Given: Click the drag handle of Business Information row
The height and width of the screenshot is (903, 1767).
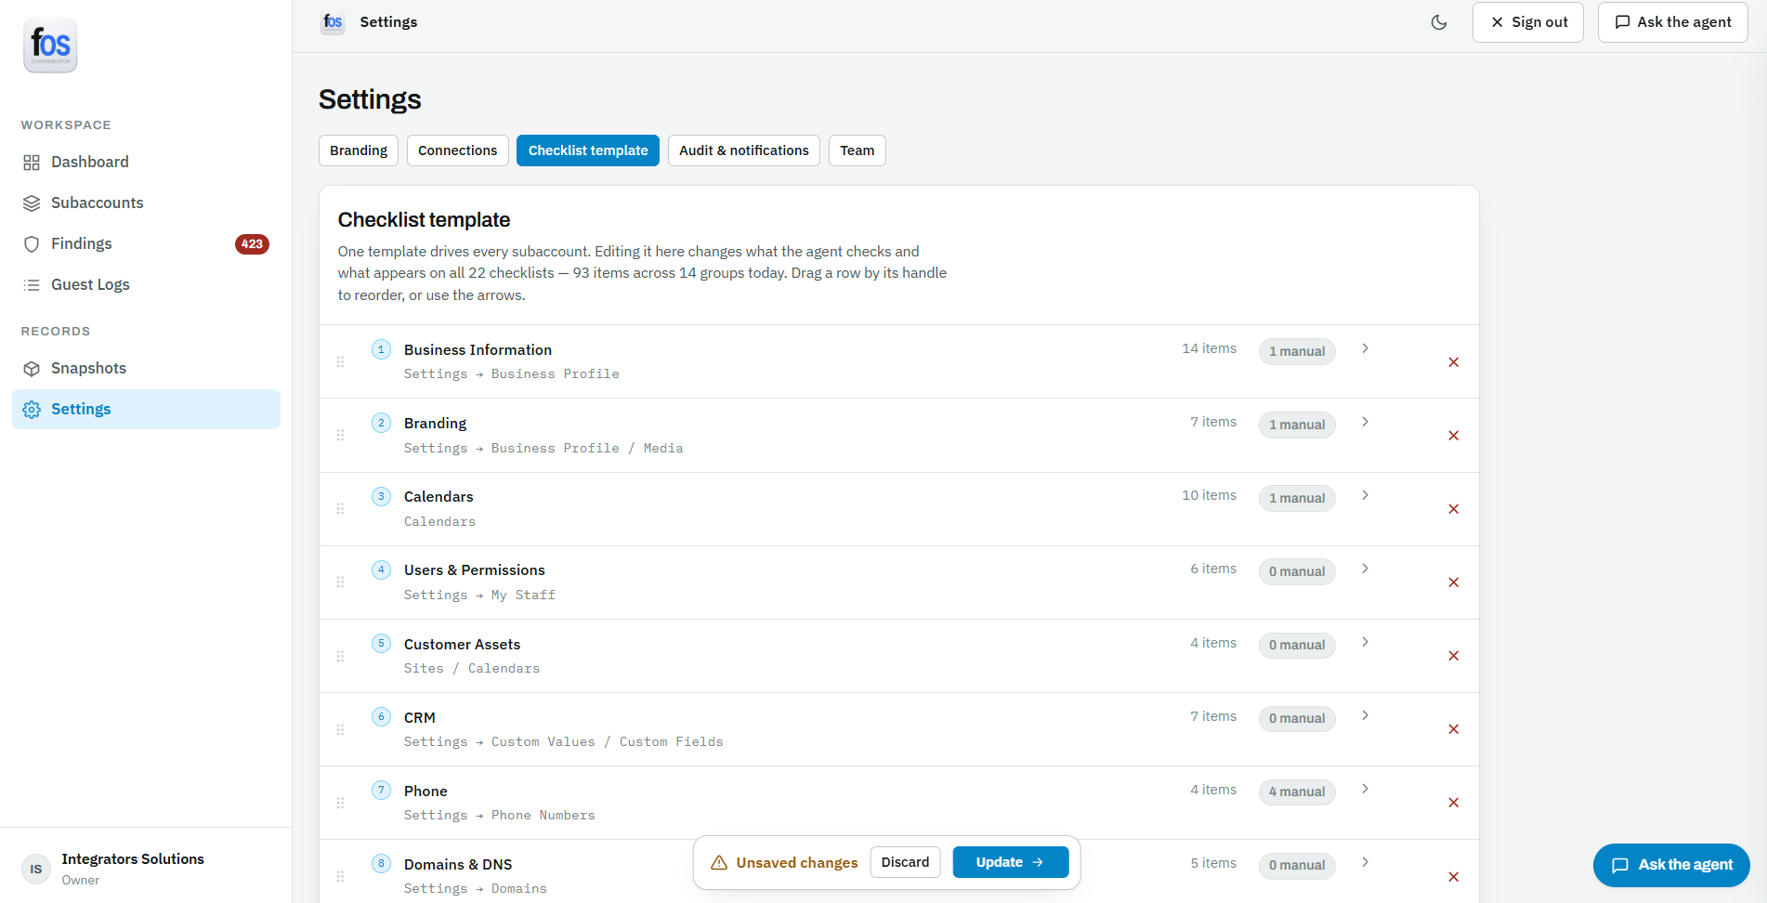Looking at the screenshot, I should click(x=340, y=361).
